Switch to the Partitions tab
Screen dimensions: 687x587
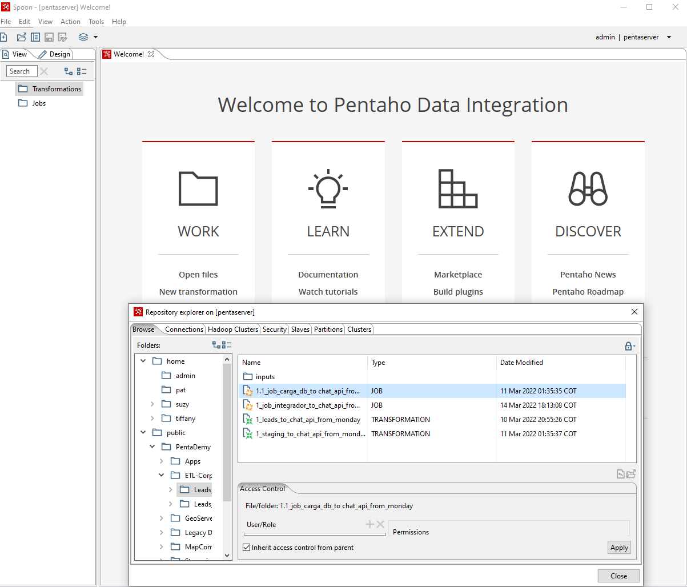pos(328,329)
